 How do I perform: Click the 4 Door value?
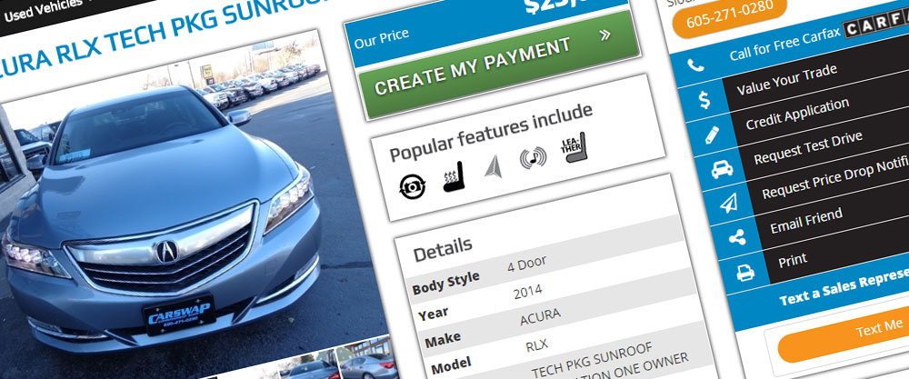(x=526, y=264)
